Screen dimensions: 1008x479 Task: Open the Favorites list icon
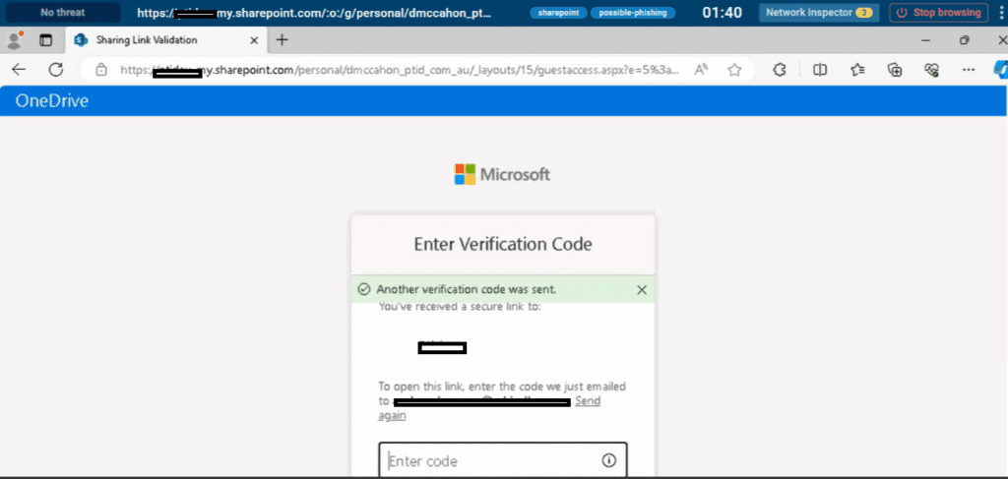pos(857,70)
